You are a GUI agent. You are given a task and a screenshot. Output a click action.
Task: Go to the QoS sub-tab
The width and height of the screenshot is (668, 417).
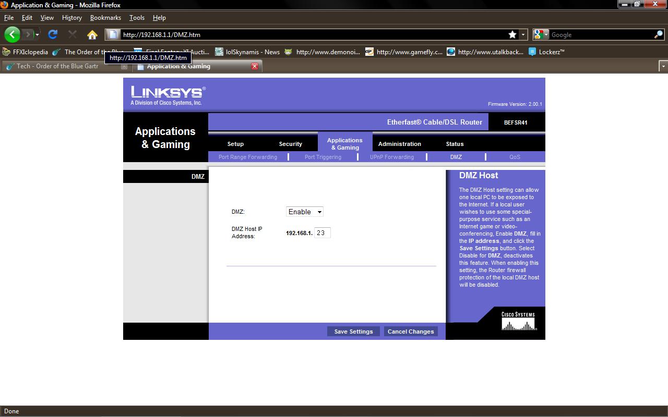tap(515, 157)
